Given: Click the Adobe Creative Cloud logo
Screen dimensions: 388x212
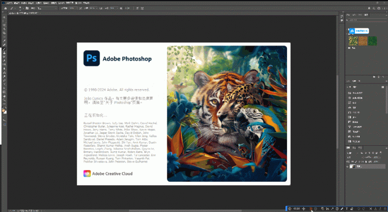Looking at the screenshot, I should (86, 174).
